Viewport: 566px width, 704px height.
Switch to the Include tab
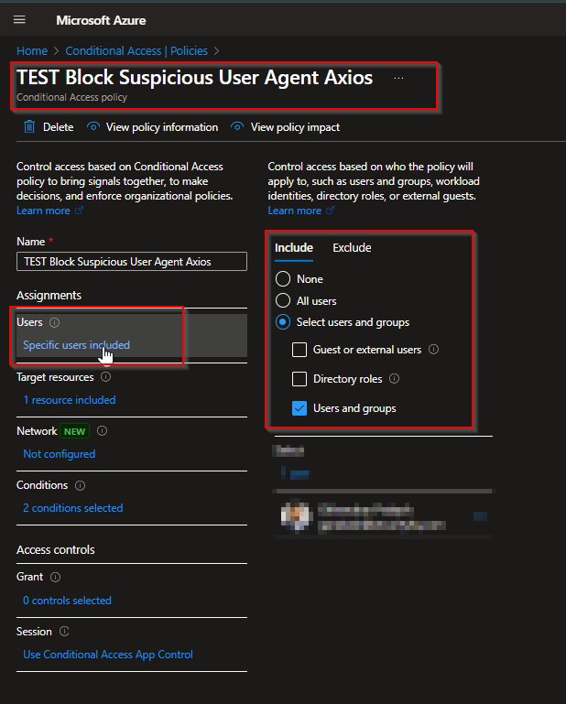294,248
